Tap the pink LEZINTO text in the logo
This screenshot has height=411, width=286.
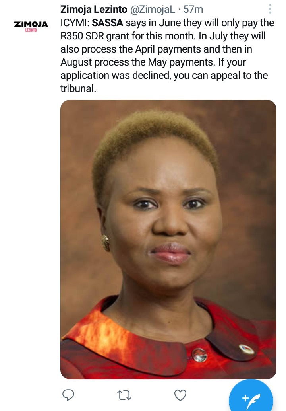31,30
